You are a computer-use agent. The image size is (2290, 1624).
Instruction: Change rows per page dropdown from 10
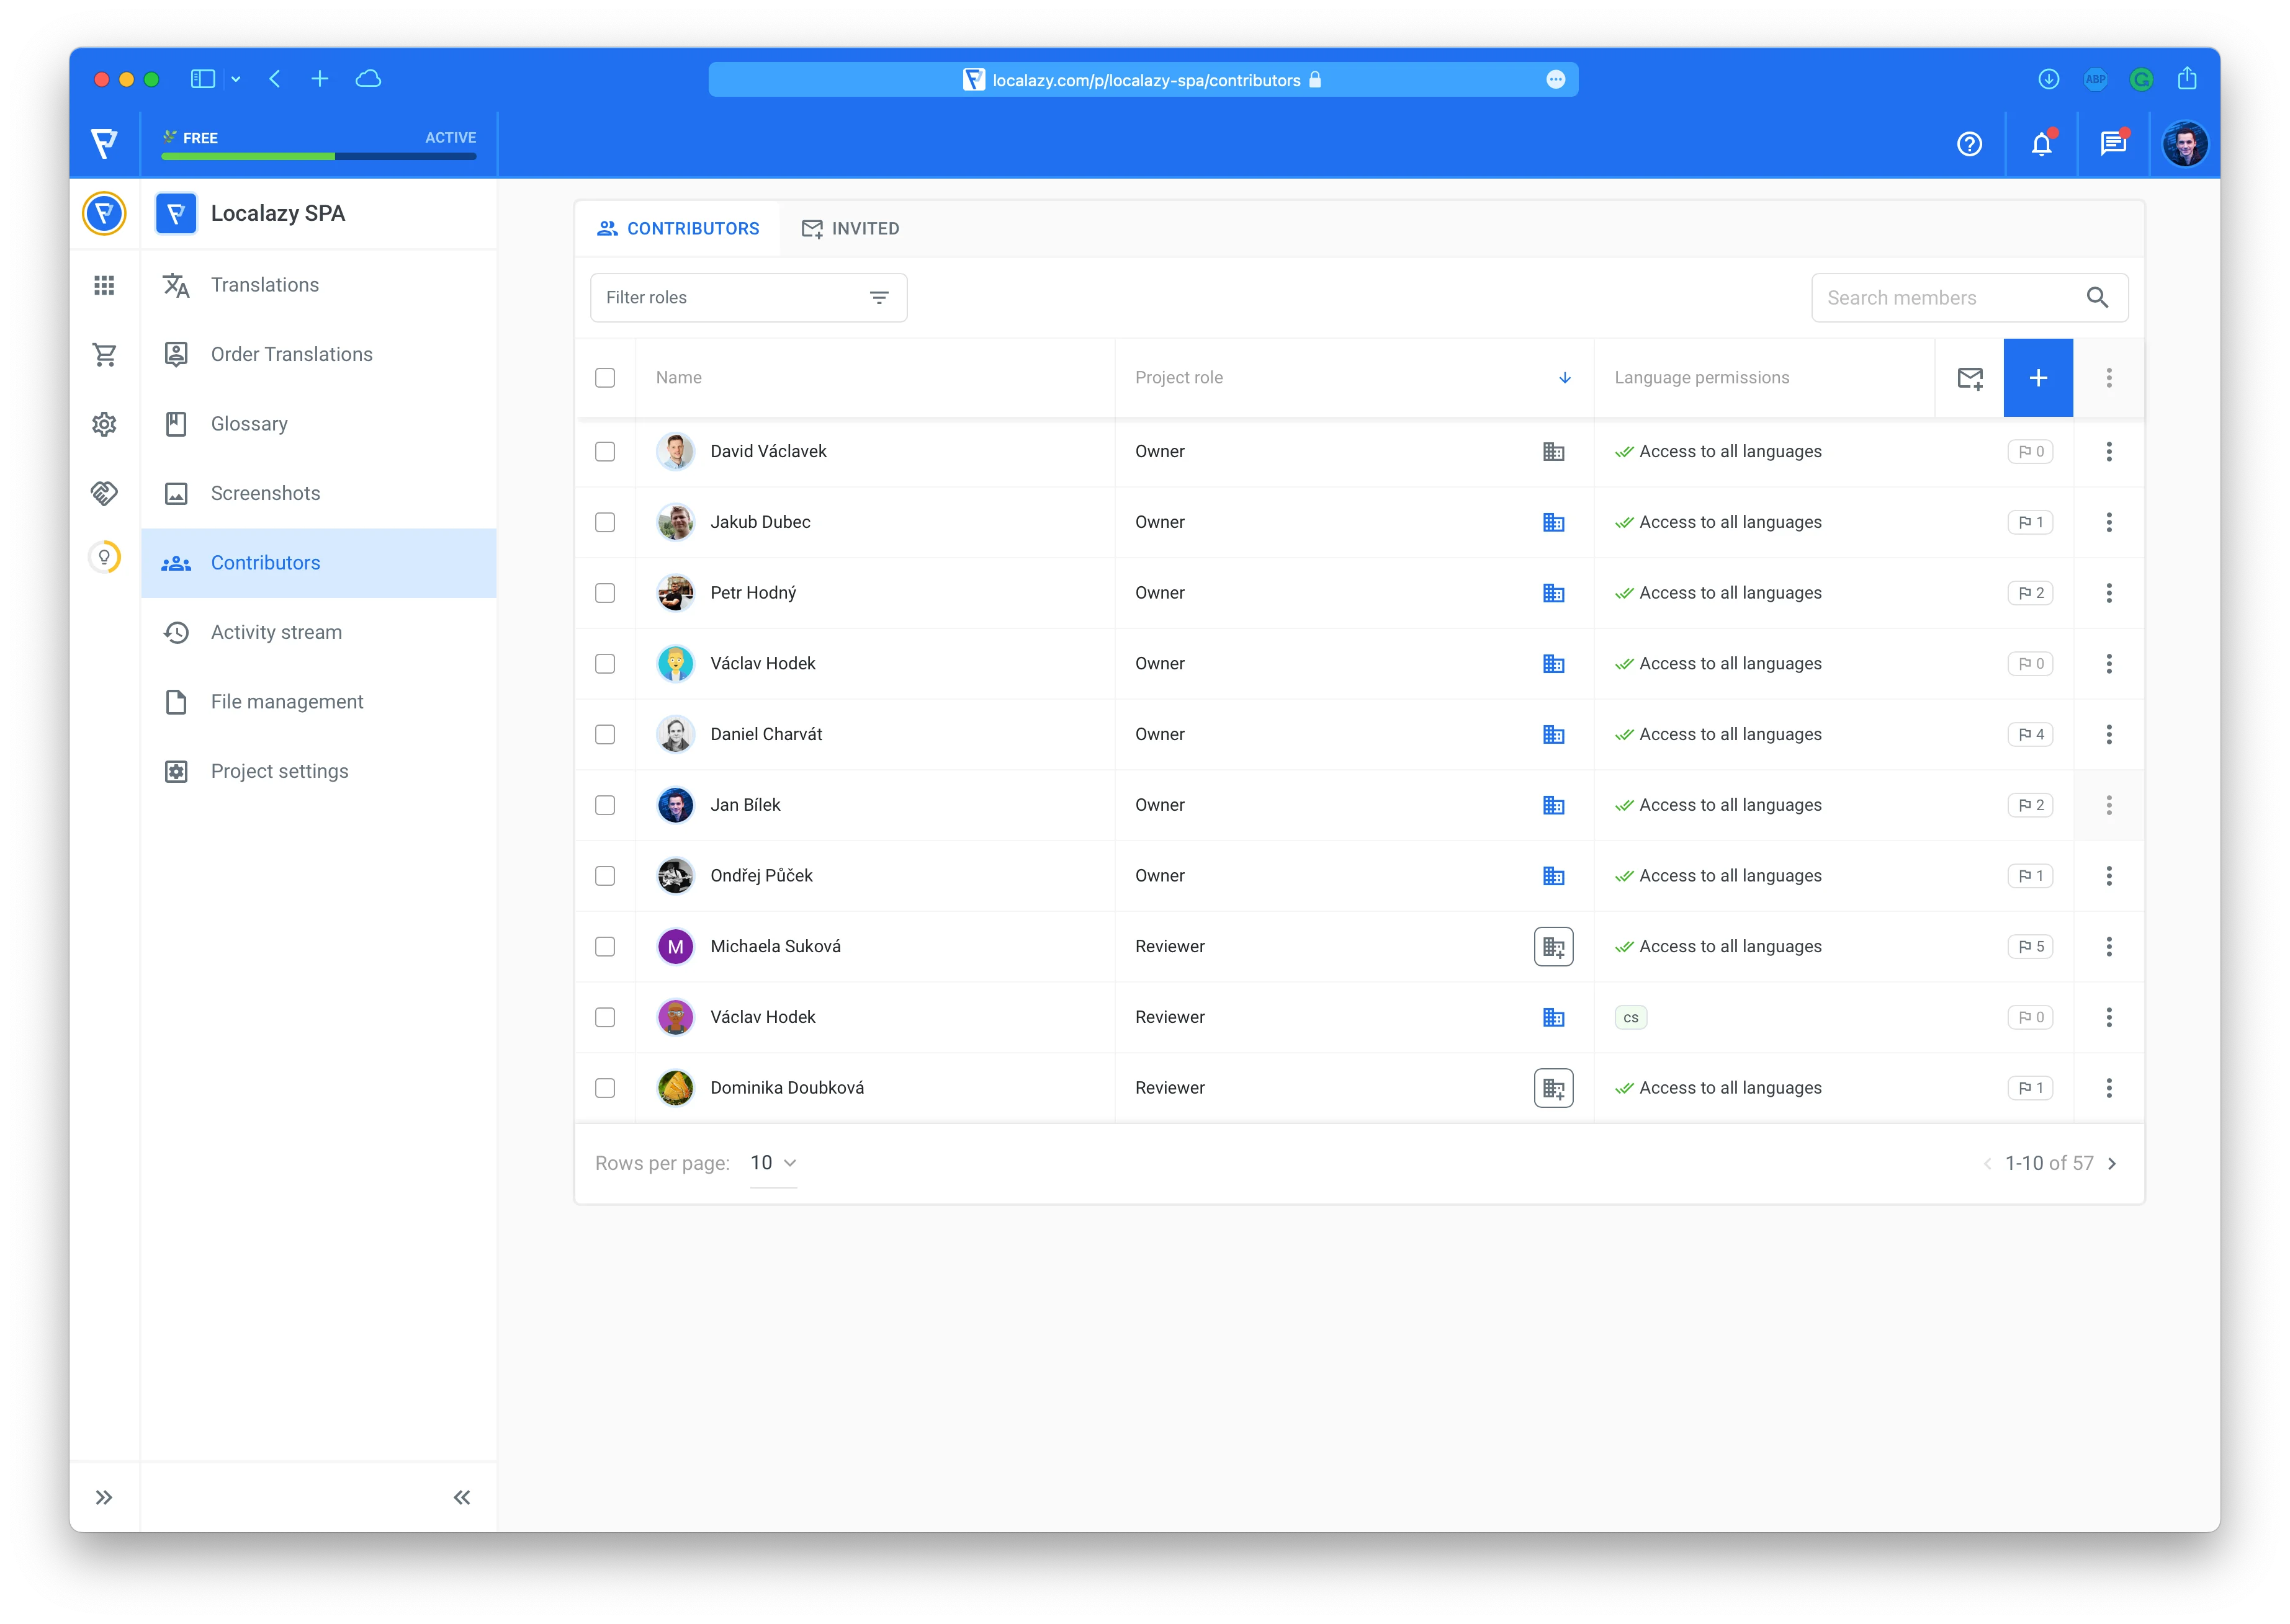[773, 1163]
